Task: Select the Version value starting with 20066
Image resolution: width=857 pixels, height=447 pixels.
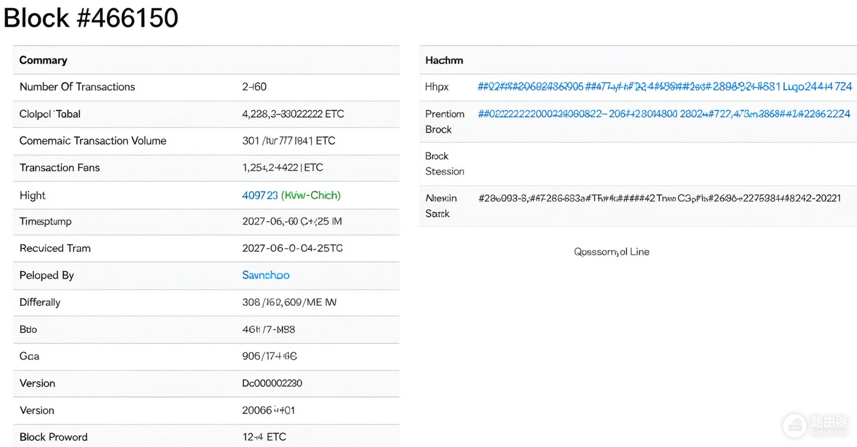Action: pyautogui.click(x=268, y=410)
